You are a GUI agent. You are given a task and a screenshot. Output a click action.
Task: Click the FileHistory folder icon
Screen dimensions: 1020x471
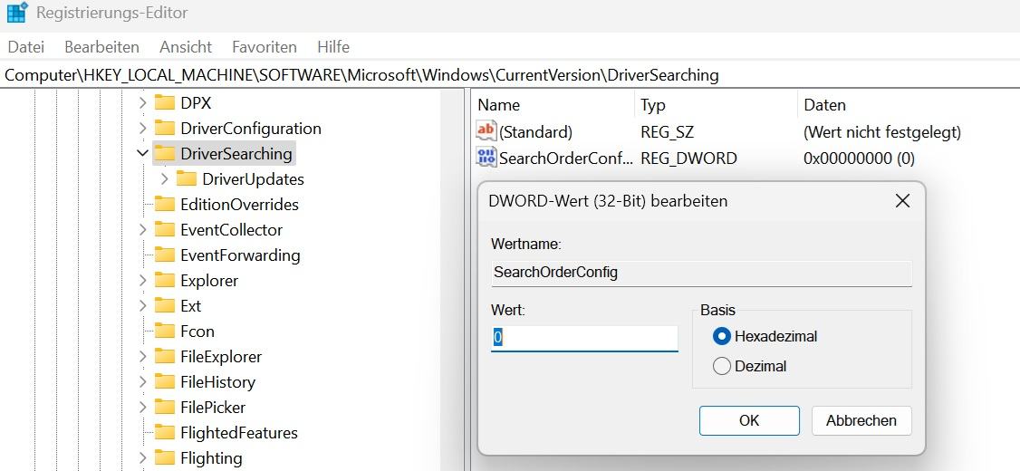(164, 381)
